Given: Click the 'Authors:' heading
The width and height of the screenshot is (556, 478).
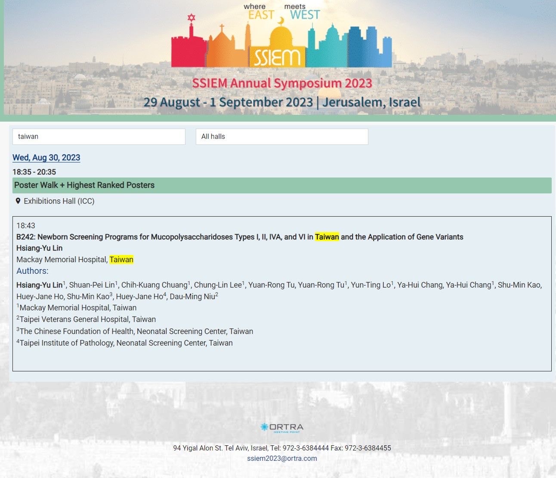Looking at the screenshot, I should (32, 271).
